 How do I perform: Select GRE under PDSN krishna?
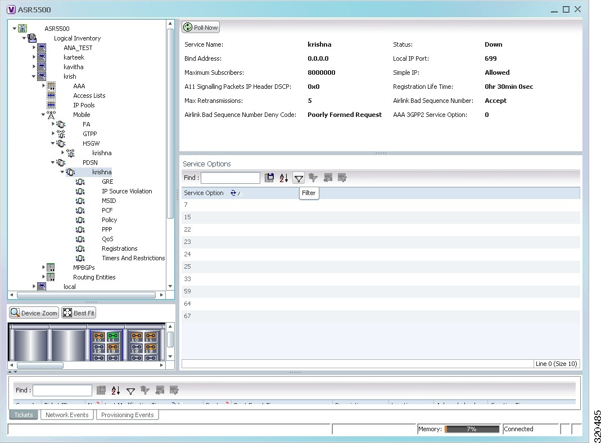tap(107, 182)
